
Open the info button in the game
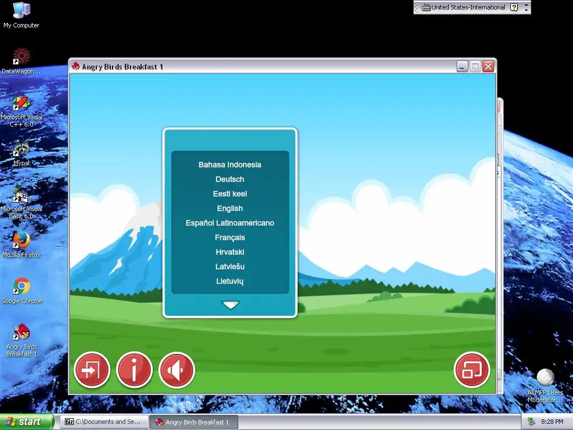[x=134, y=370]
